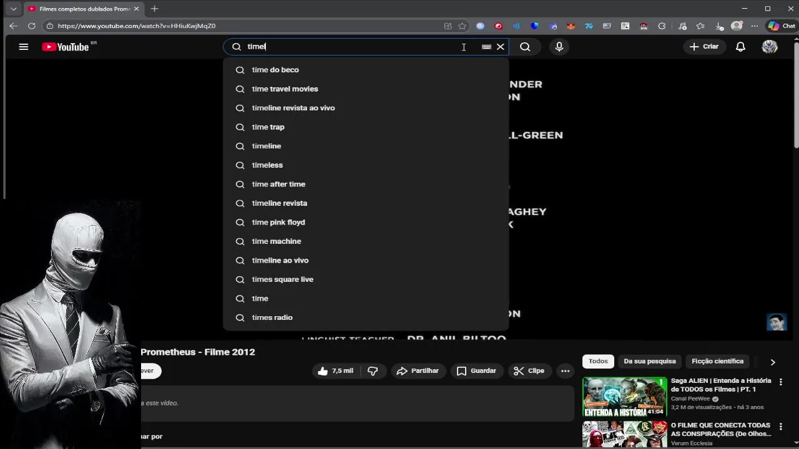
Task: Start voice search with the microphone
Action: pyautogui.click(x=559, y=47)
